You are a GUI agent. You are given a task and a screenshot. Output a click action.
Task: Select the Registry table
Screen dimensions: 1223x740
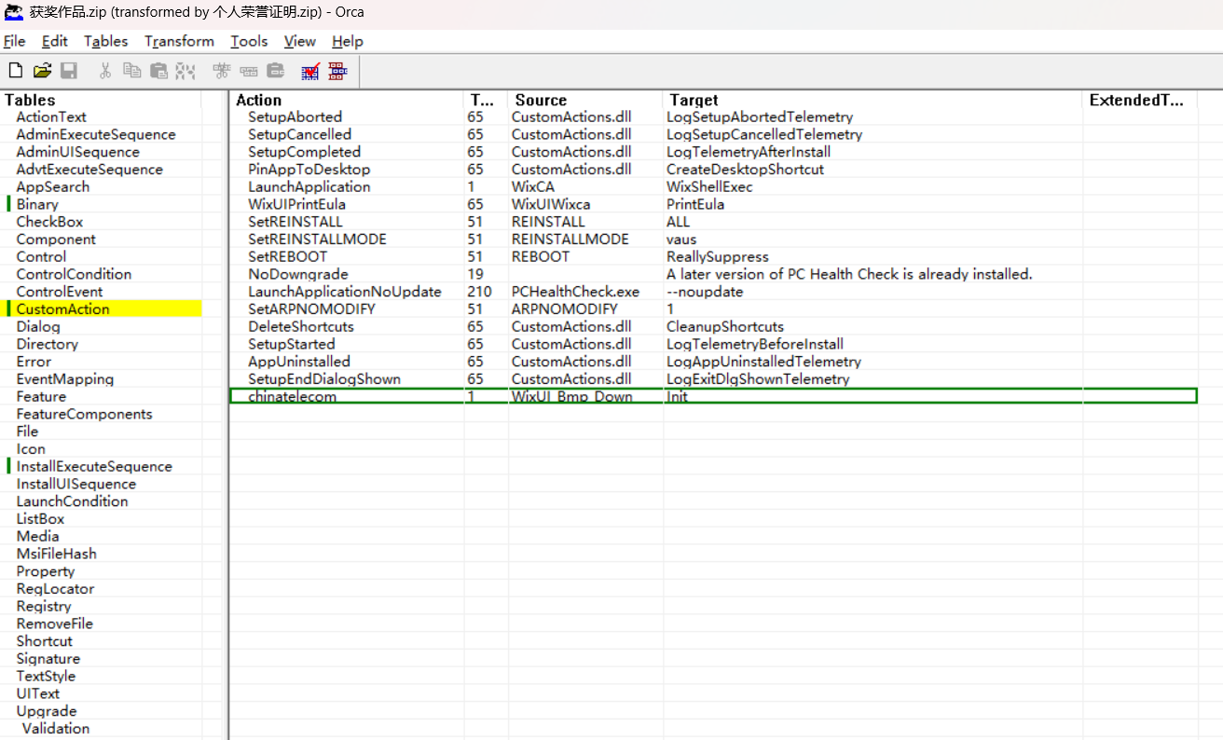click(x=44, y=606)
